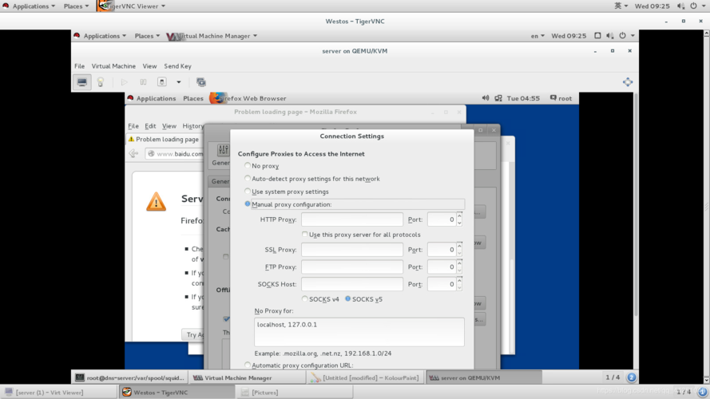
Task: Click the guest network status icon
Action: pos(498,98)
